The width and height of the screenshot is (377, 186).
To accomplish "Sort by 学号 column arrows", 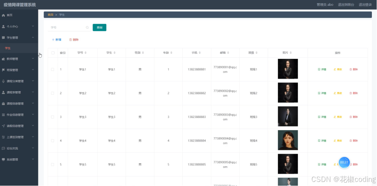I will tap(85, 53).
